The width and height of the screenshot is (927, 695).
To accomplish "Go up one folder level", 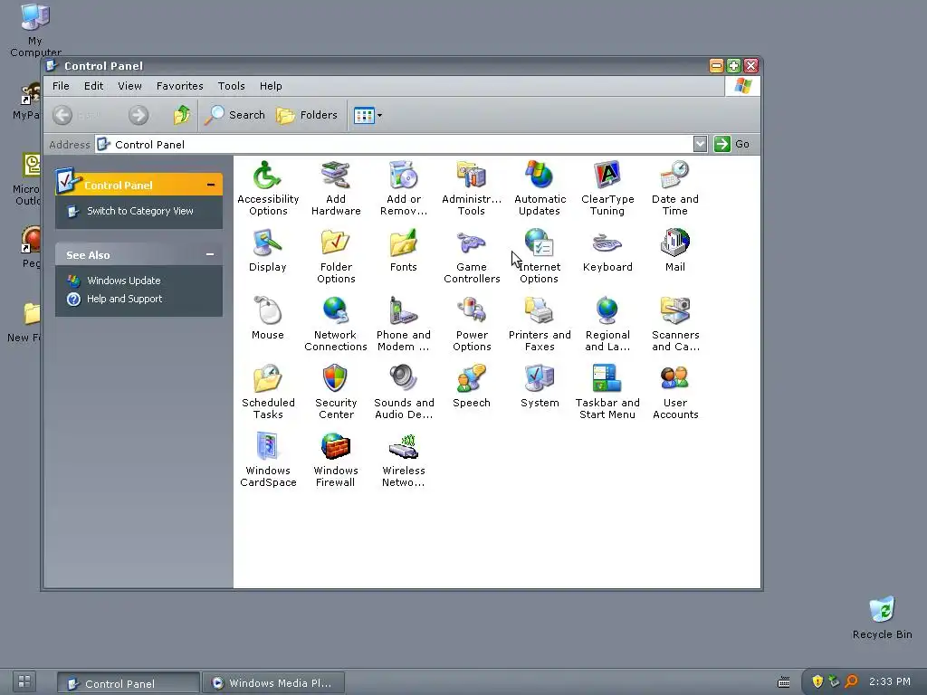I will tap(181, 115).
